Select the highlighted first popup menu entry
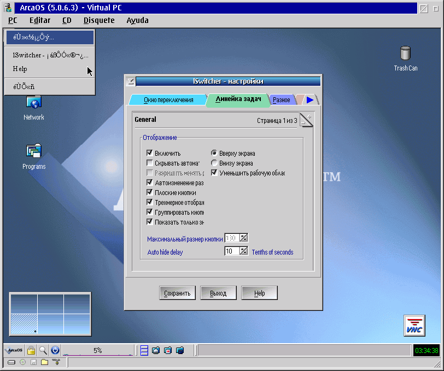This screenshot has width=444, height=371. click(50, 37)
